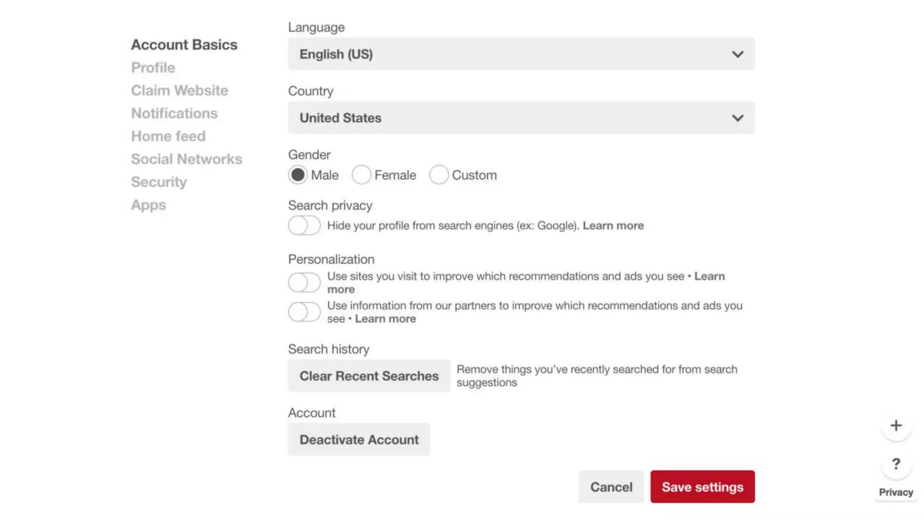Navigate to Social Networks section
The image size is (924, 520).
(186, 159)
